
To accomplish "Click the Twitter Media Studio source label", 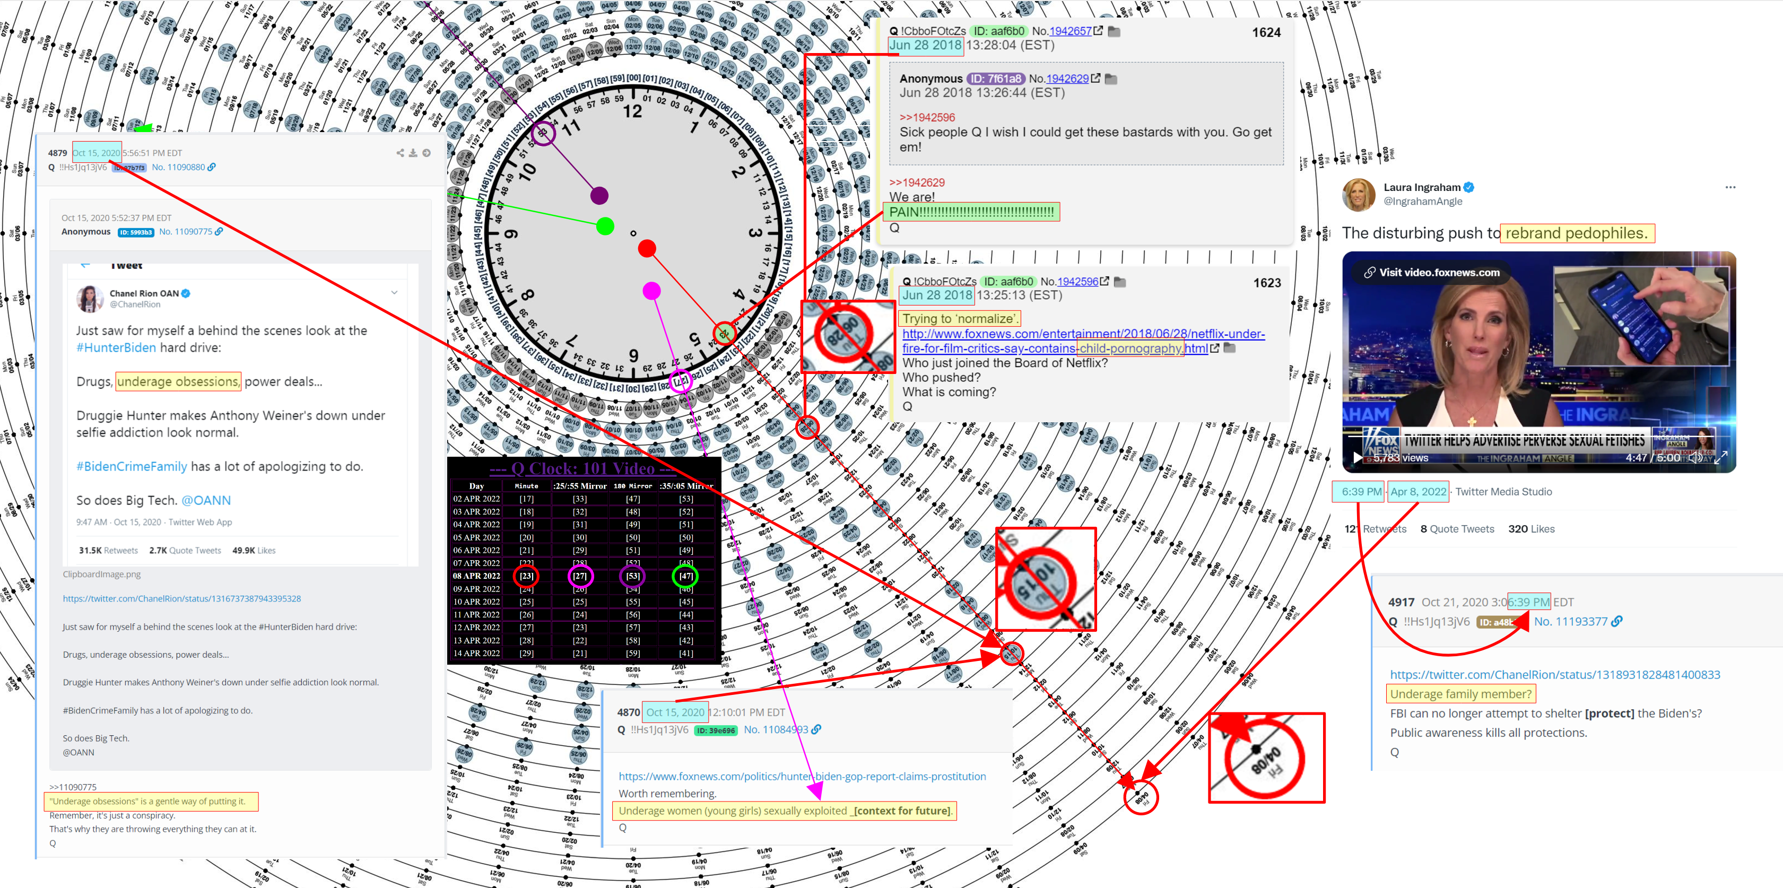I will (x=1503, y=492).
